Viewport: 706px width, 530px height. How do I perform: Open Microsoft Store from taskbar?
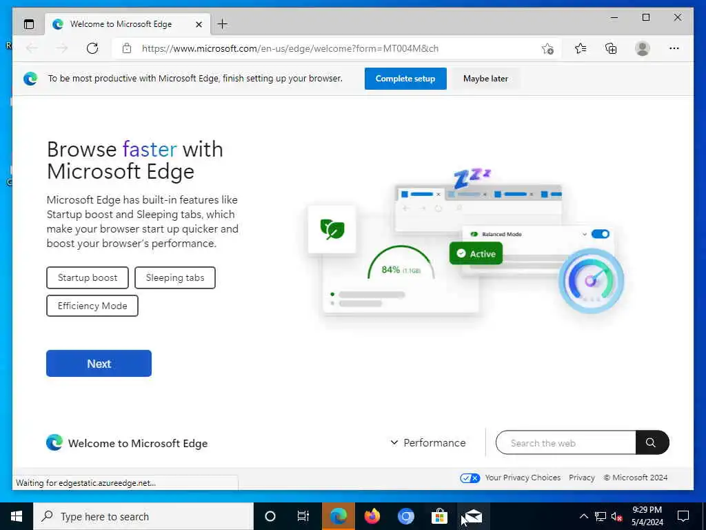pyautogui.click(x=439, y=516)
